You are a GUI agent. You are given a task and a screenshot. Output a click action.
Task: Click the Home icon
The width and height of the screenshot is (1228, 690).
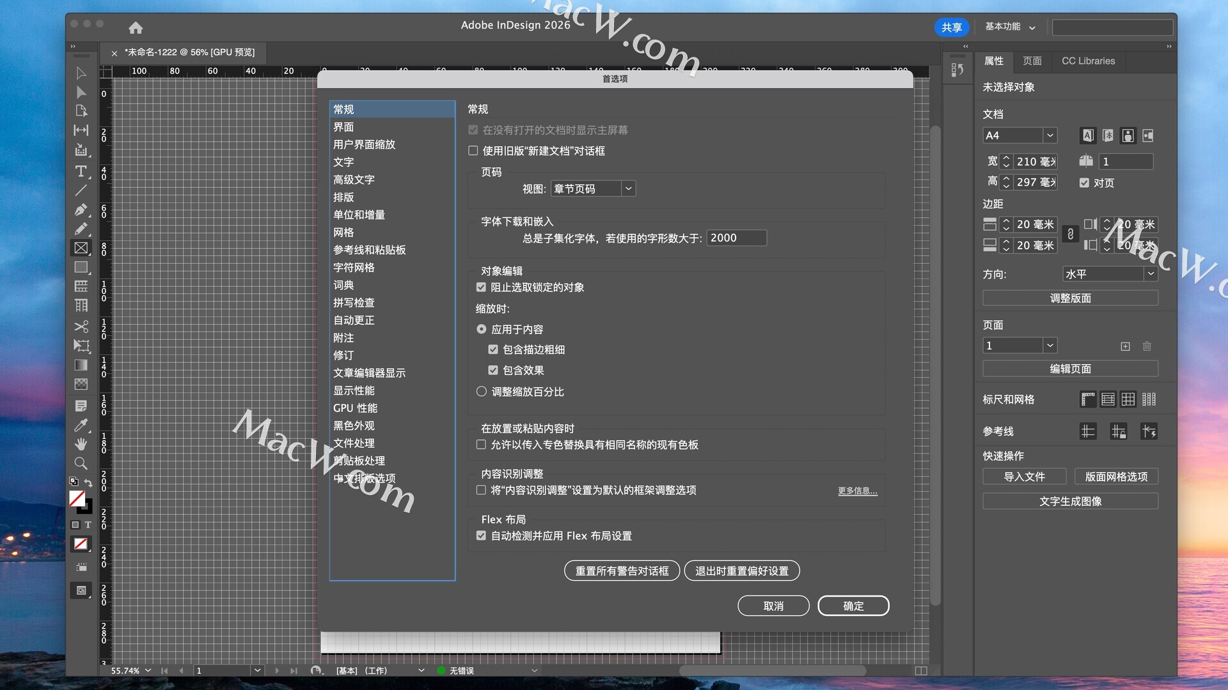coord(136,27)
